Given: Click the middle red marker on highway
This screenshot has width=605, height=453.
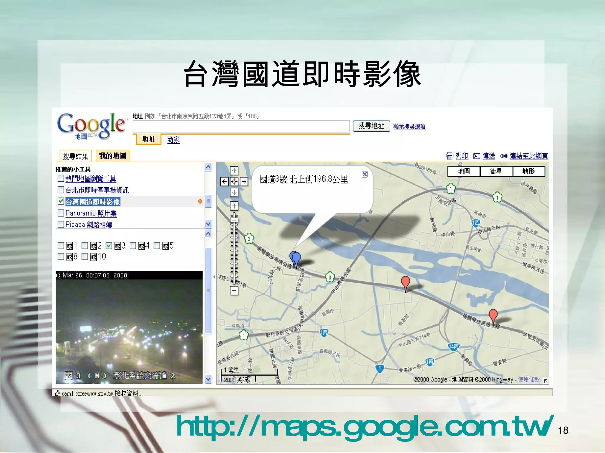Looking at the screenshot, I should (x=406, y=284).
